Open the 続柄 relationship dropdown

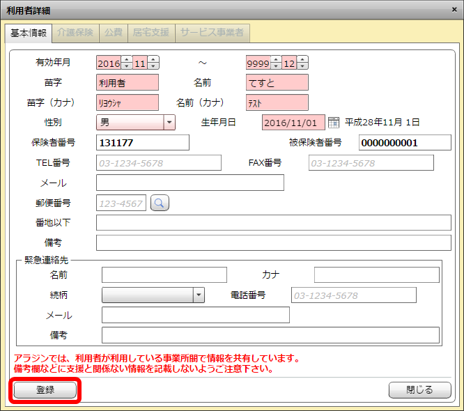[199, 295]
